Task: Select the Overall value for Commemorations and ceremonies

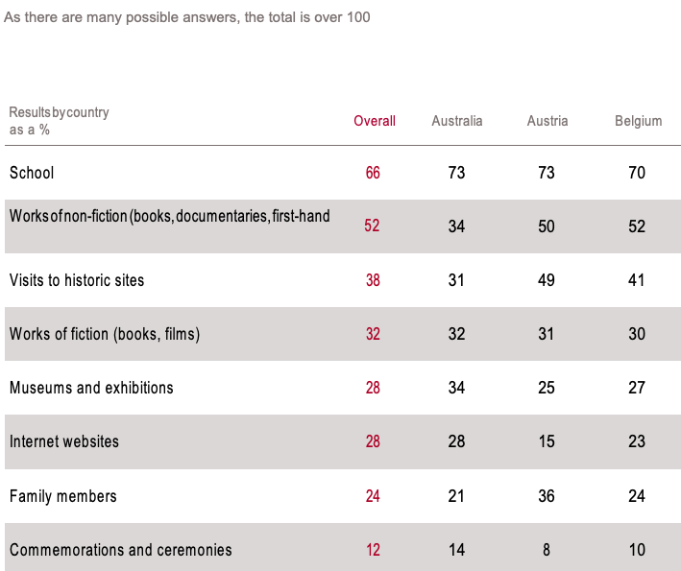Action: 373,550
